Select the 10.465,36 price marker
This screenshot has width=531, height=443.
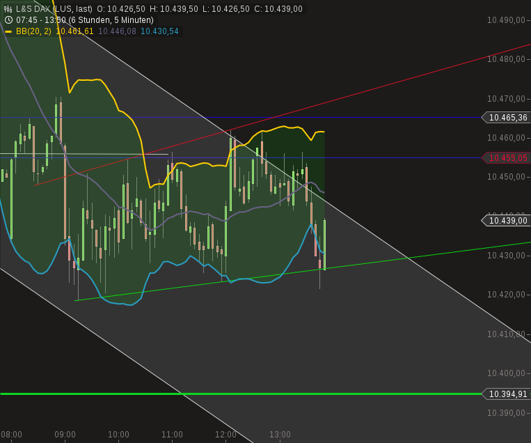(506, 118)
